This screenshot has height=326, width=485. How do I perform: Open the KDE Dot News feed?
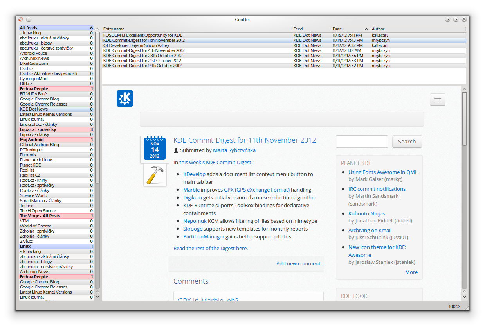click(x=56, y=109)
